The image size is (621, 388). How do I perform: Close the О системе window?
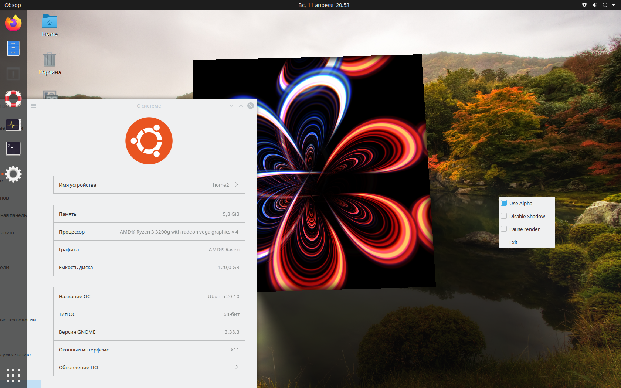click(251, 106)
